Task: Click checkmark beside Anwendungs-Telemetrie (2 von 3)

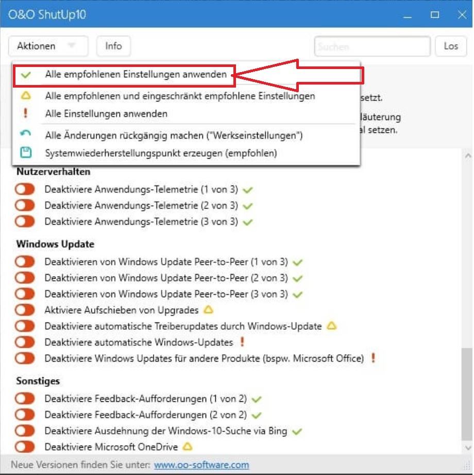Action: 248,206
